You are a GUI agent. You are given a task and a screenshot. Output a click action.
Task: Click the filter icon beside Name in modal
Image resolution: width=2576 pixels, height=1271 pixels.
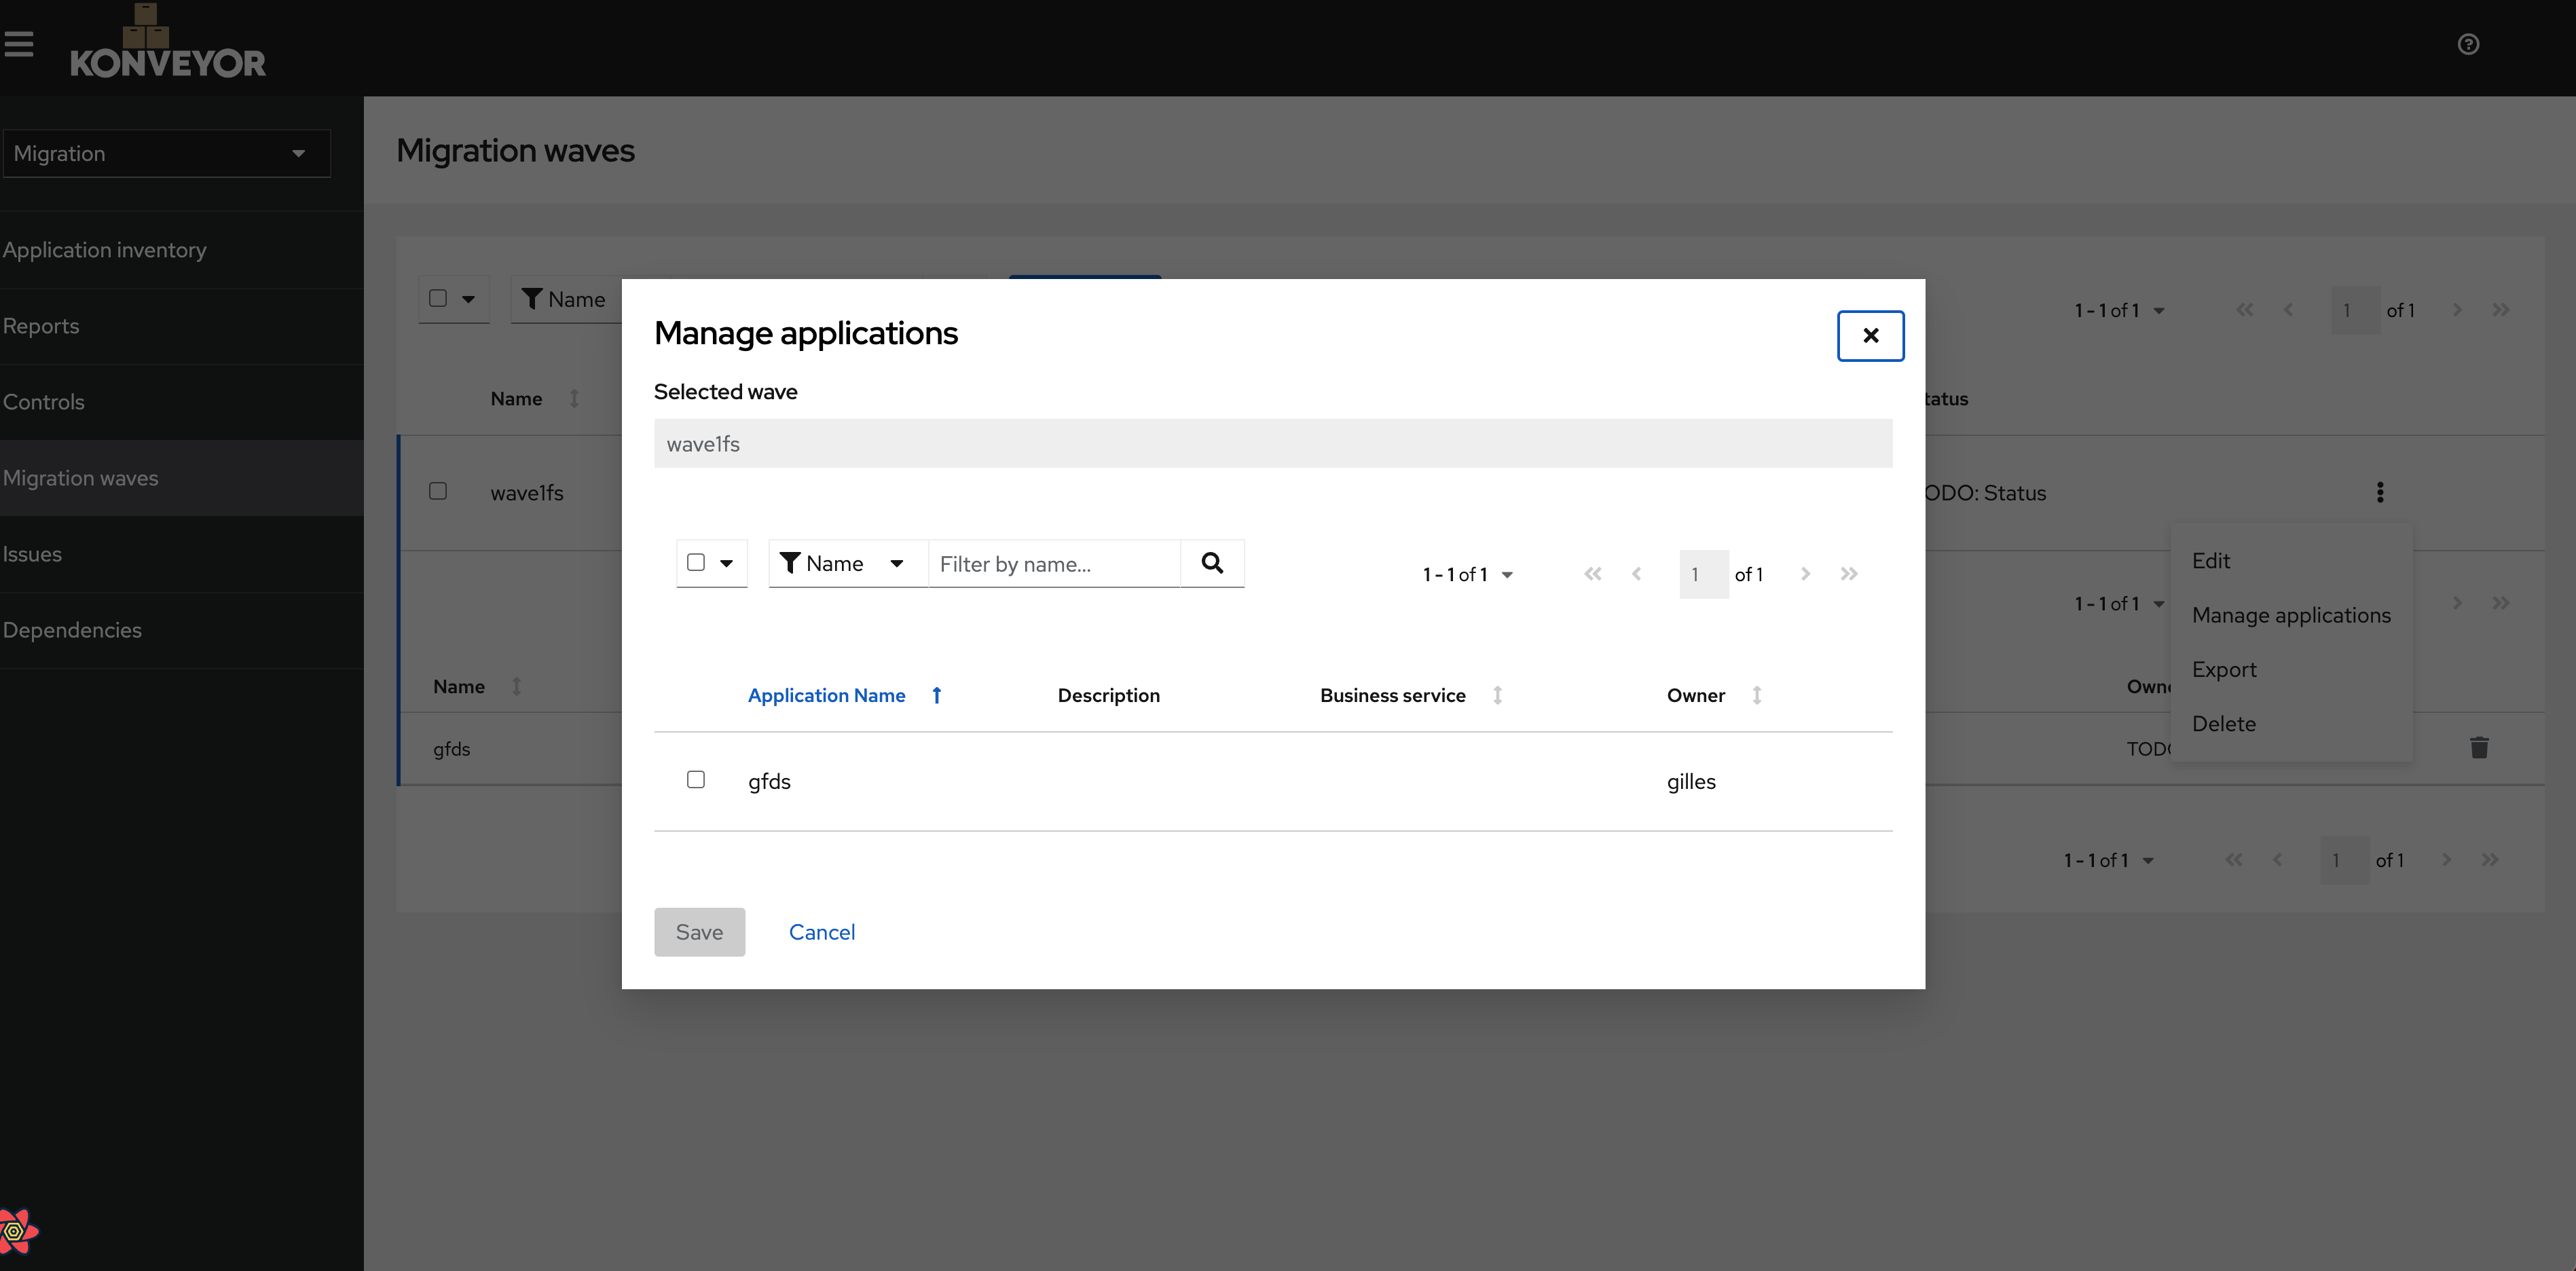pyautogui.click(x=791, y=563)
